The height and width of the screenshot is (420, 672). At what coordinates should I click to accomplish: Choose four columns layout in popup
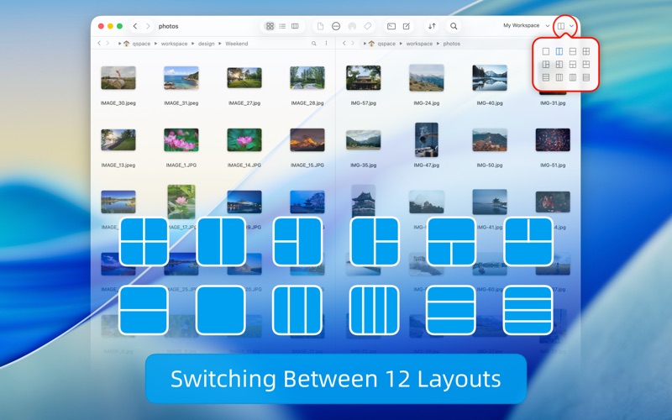point(573,77)
